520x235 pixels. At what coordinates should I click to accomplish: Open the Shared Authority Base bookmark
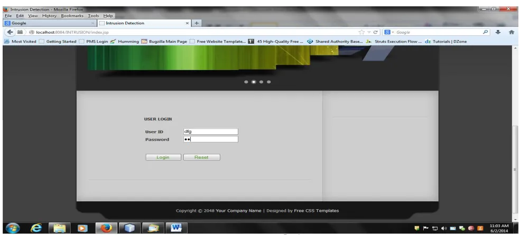tap(335, 41)
